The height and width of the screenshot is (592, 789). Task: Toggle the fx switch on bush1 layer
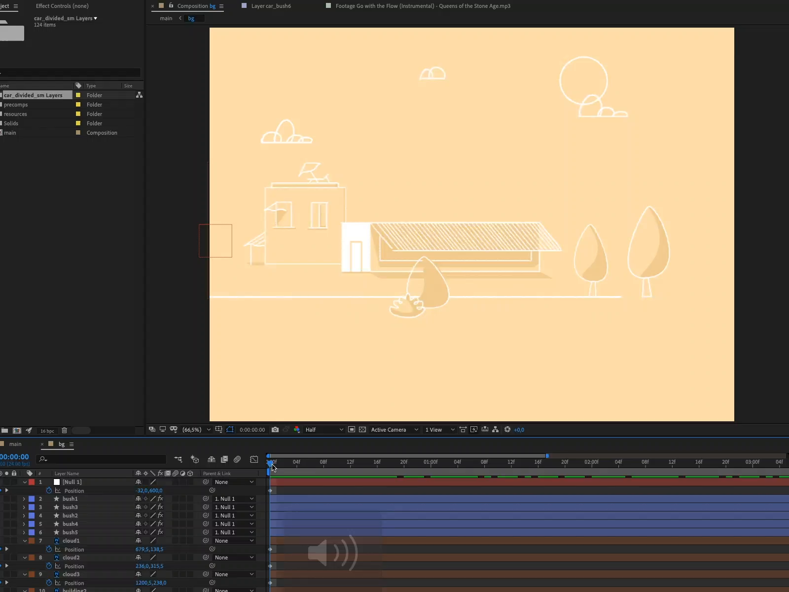tap(160, 499)
